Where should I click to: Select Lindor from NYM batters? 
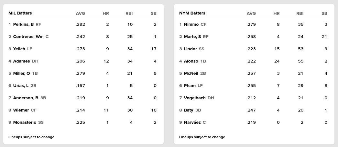pyautogui.click(x=190, y=49)
